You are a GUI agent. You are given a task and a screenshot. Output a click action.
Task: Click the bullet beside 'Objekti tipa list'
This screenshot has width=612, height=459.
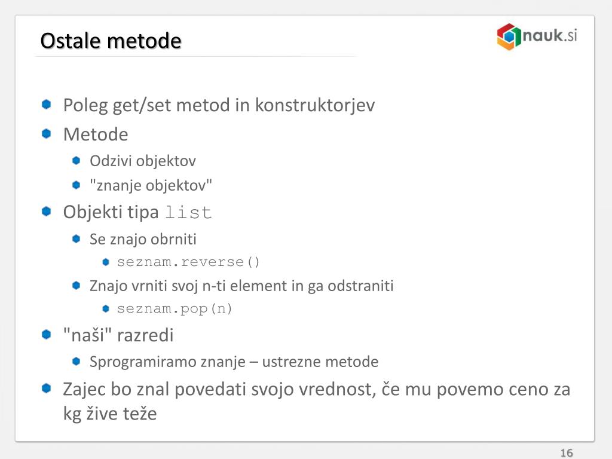coord(47,211)
